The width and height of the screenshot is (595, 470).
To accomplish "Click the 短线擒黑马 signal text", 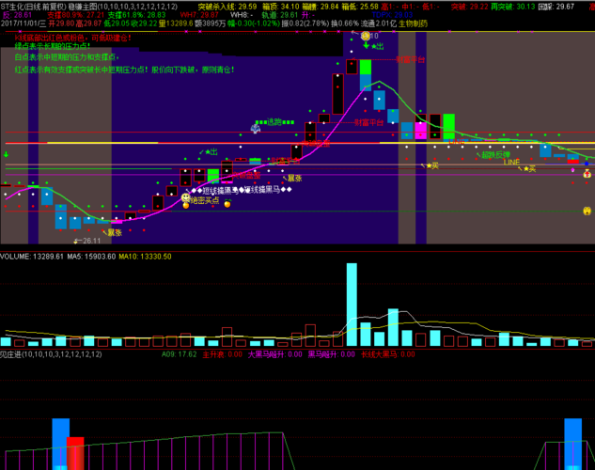I will [x=212, y=190].
